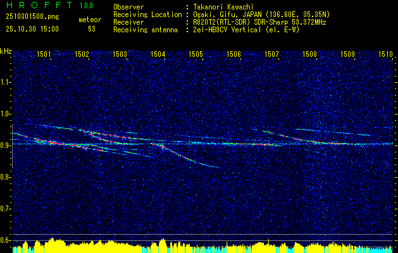Screen dimensions: 398x253
Task: Click the Receiving Location label
Action: (x=147, y=15)
